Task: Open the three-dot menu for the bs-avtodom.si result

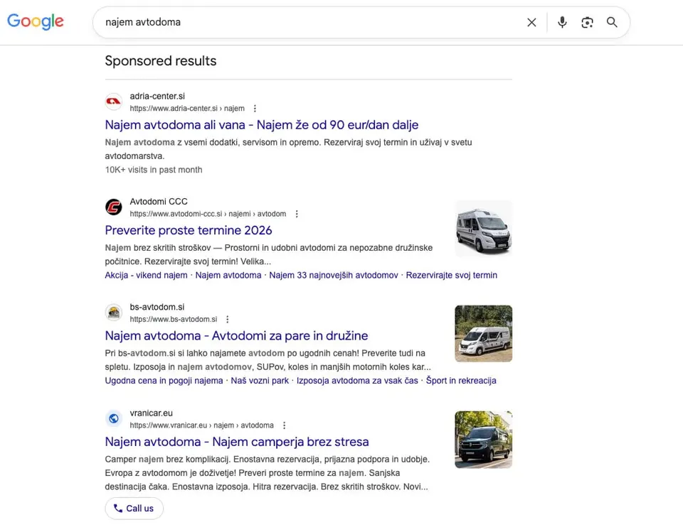Action: tap(228, 320)
